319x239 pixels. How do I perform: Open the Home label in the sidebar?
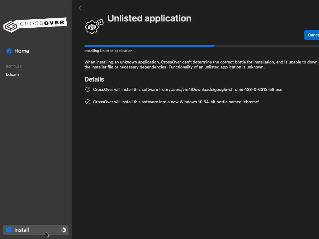(22, 51)
